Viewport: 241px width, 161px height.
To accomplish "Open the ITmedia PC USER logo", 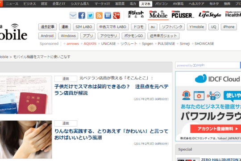I will (183, 14).
